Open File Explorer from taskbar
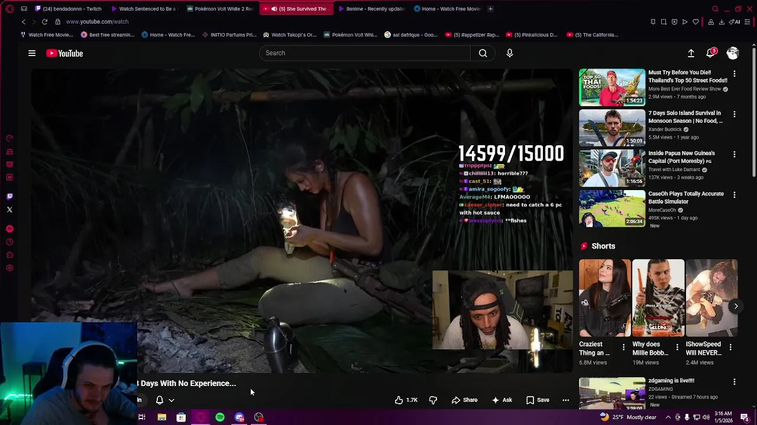757x425 pixels. [x=161, y=417]
